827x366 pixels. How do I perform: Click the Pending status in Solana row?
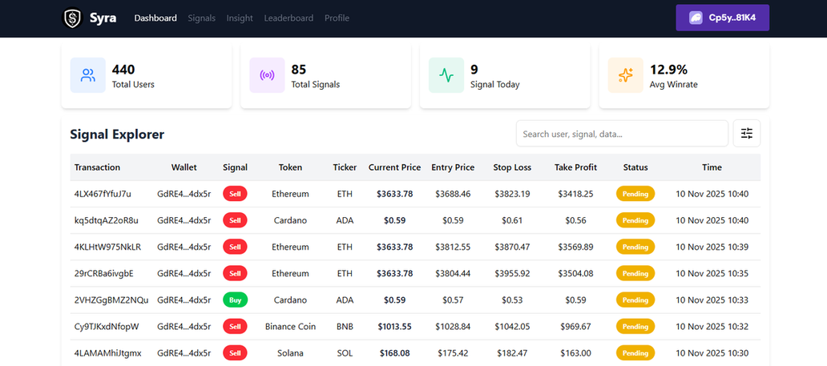[635, 353]
